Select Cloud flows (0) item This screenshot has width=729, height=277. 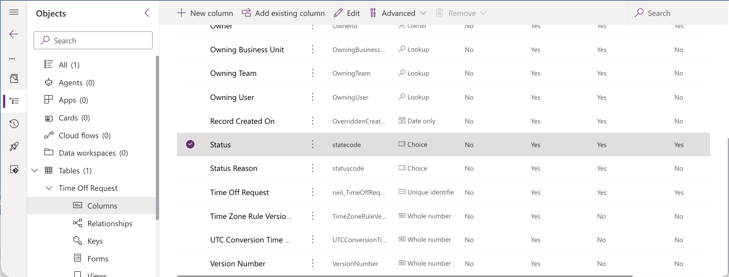pyautogui.click(x=85, y=135)
